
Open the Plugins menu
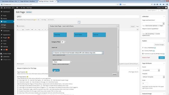pyautogui.click(x=5, y=38)
